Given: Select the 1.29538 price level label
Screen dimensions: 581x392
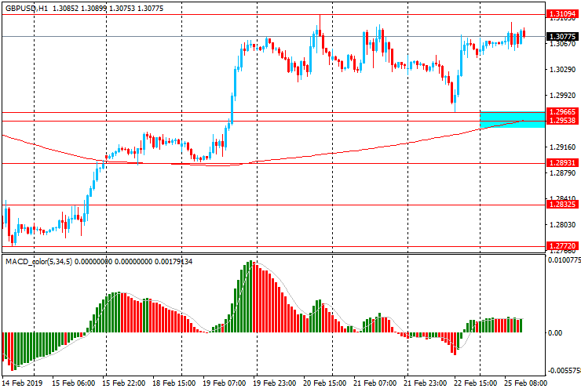Looking at the screenshot, I should coord(562,120).
